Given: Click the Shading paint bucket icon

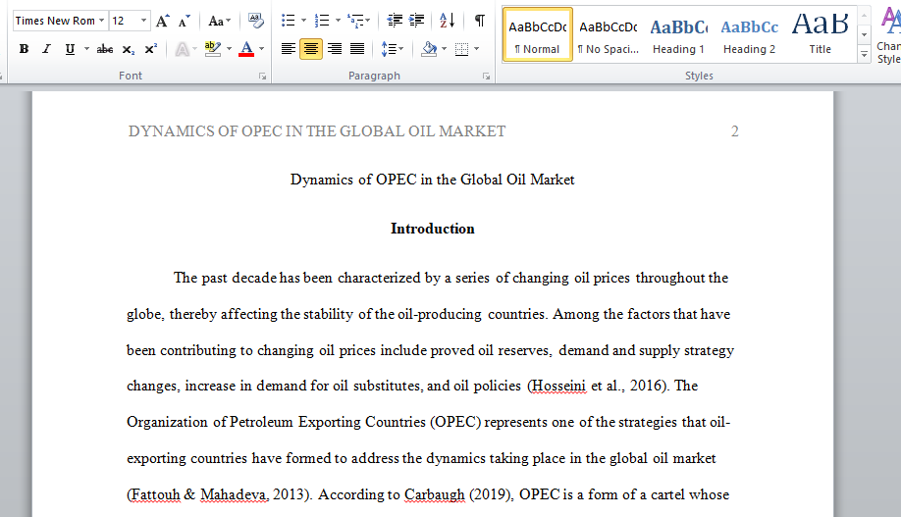Looking at the screenshot, I should tap(429, 49).
